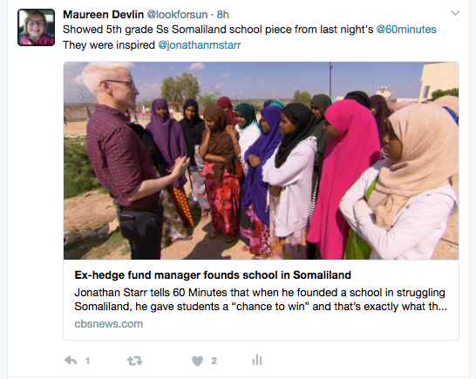Viewport: 476px width, 379px height.
Task: Click the reply arrow icon
Action: [71, 361]
